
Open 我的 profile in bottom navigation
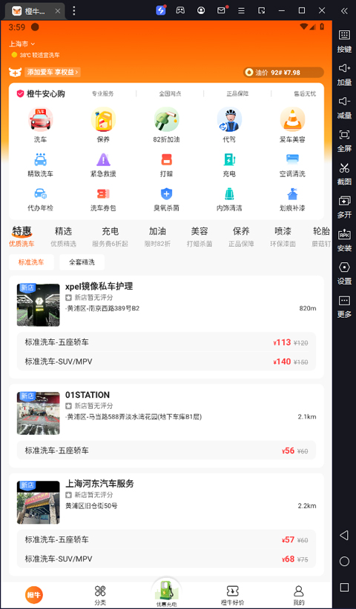click(298, 596)
